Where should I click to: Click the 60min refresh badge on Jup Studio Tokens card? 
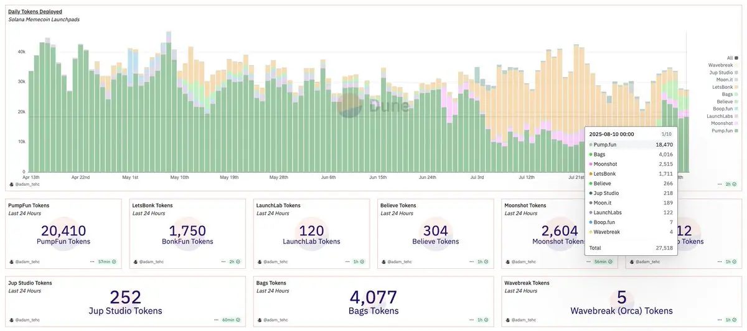coord(232,320)
